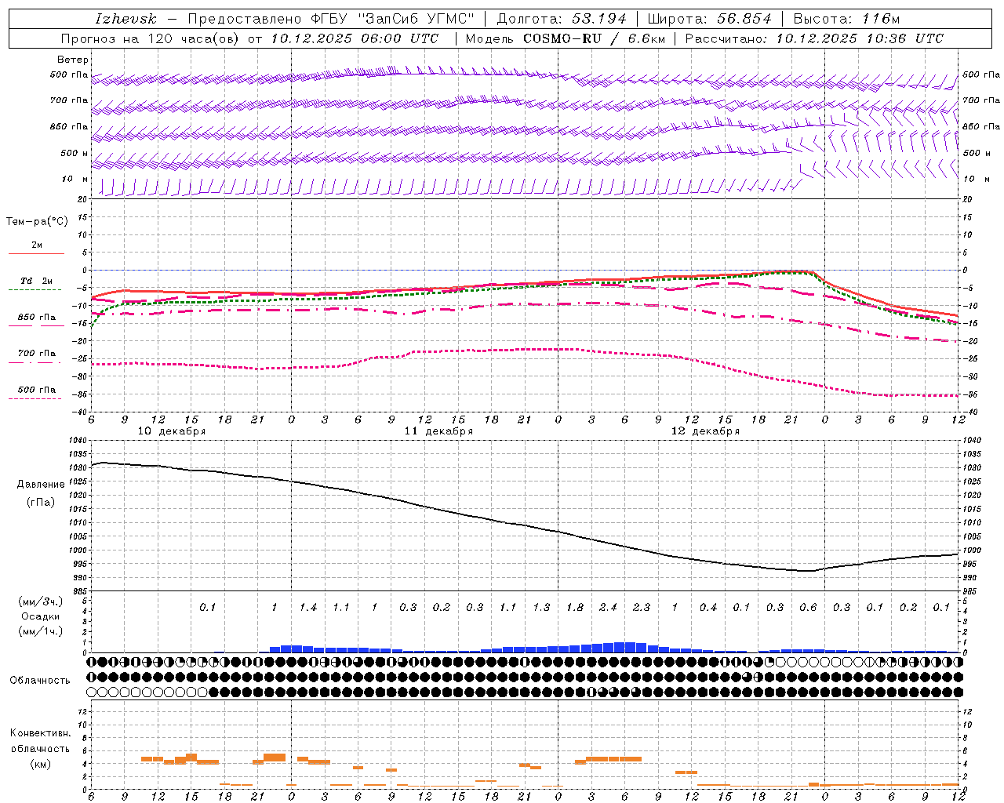Click the precipitation value 1.8
The image size is (1004, 803).
pos(574,607)
